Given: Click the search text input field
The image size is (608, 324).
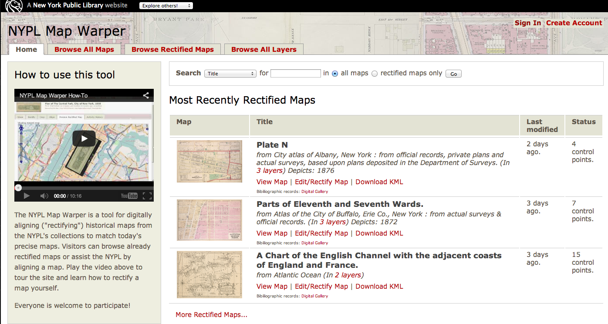Looking at the screenshot, I should tap(296, 74).
